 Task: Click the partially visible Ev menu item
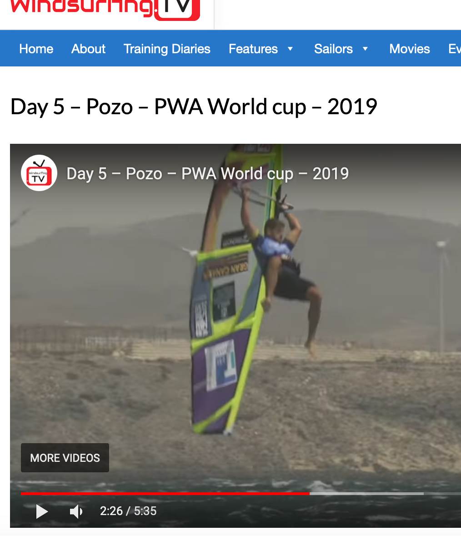point(455,49)
